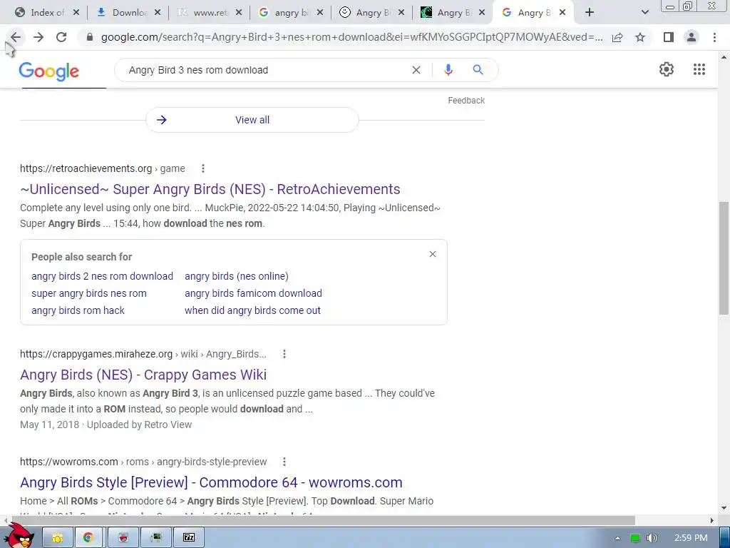Search when did angry birds come out
This screenshot has height=548, width=730.
(253, 310)
